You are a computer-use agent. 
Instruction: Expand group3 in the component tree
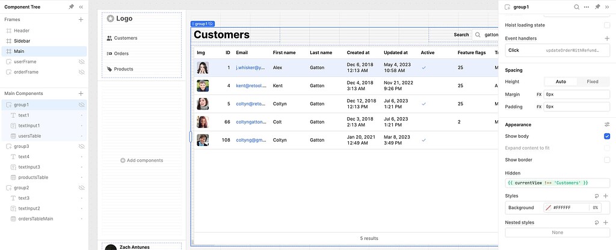pyautogui.click(x=8, y=147)
